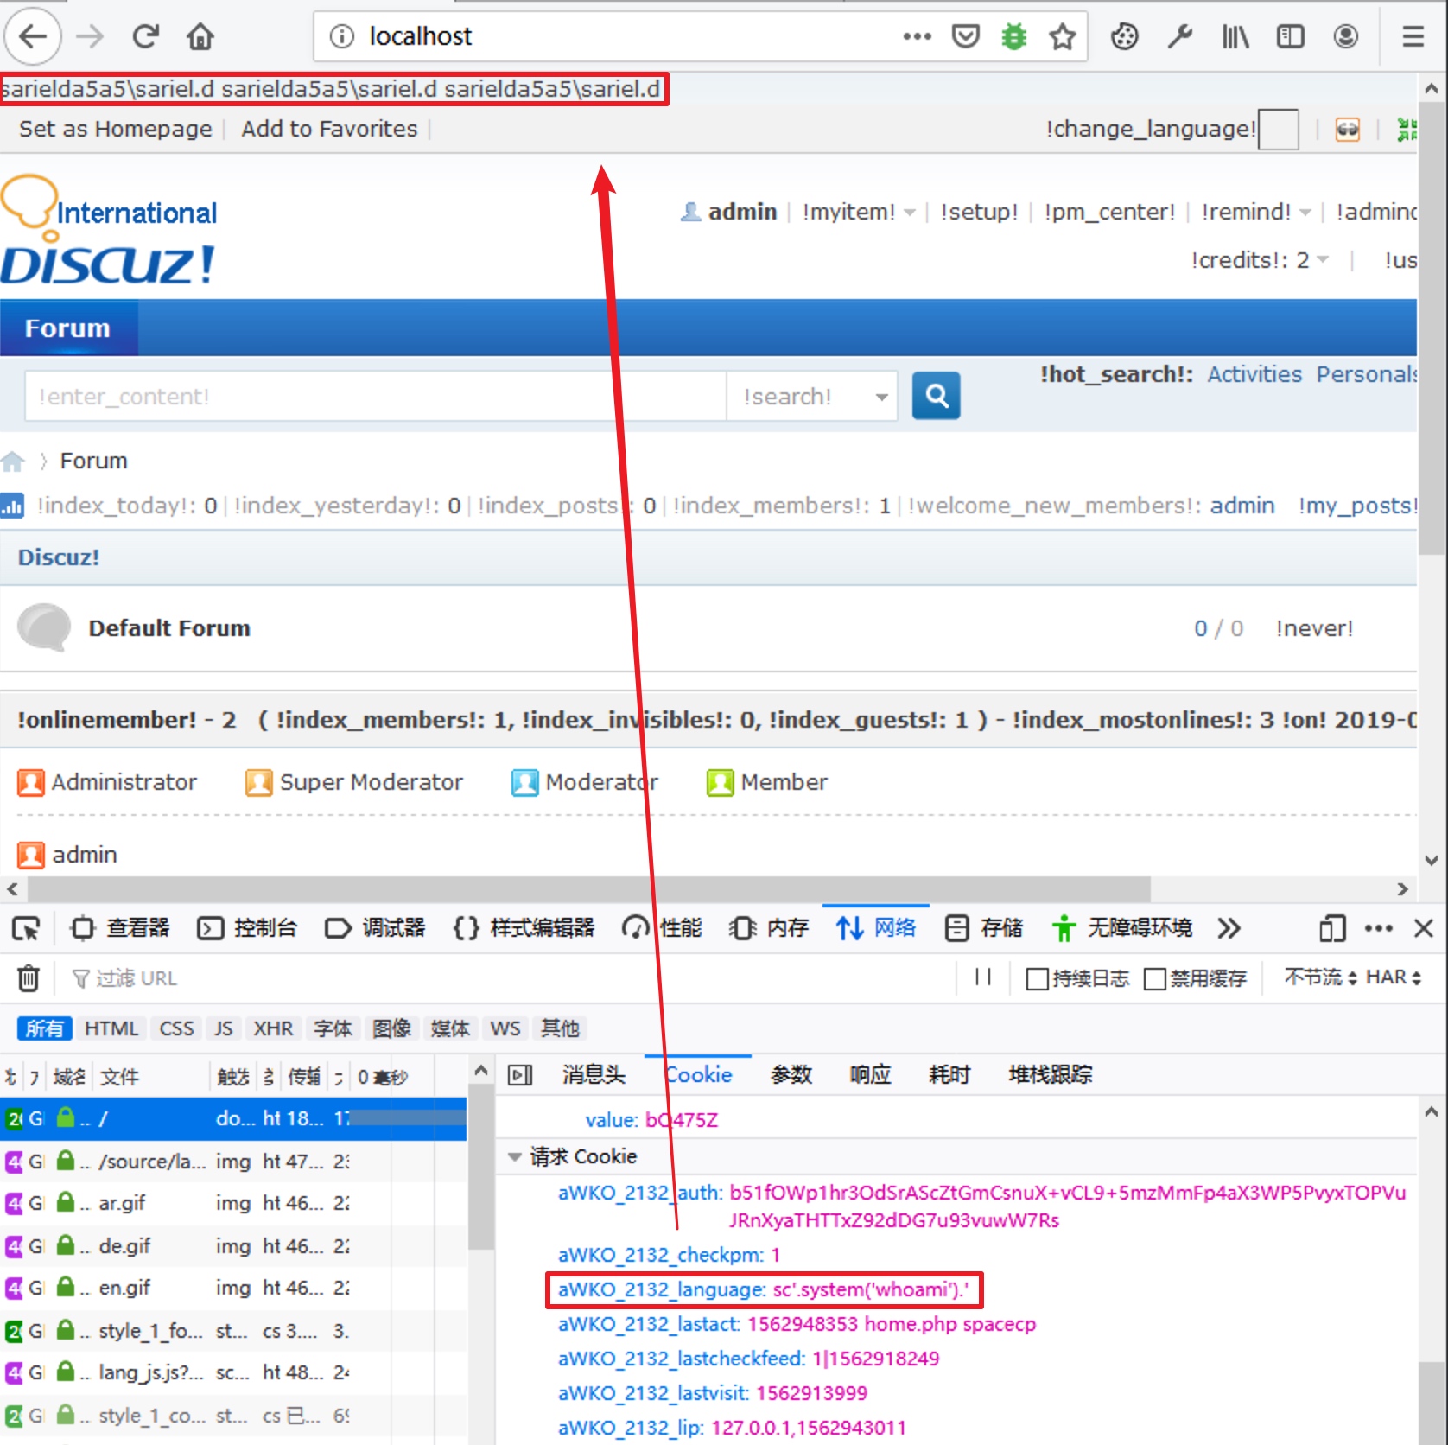Focus the 过滤 URL filter field
The height and width of the screenshot is (1445, 1448).
click(x=510, y=978)
